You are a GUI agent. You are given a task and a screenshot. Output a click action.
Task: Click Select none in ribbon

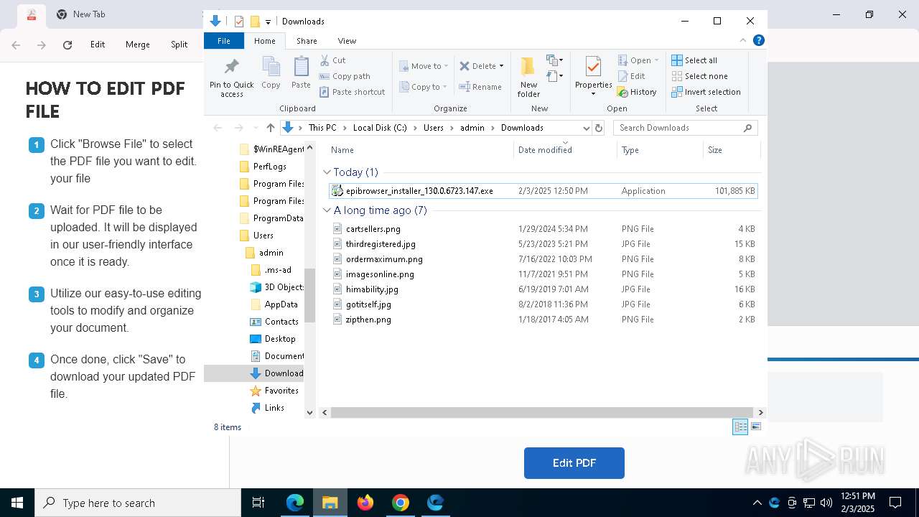coord(699,76)
